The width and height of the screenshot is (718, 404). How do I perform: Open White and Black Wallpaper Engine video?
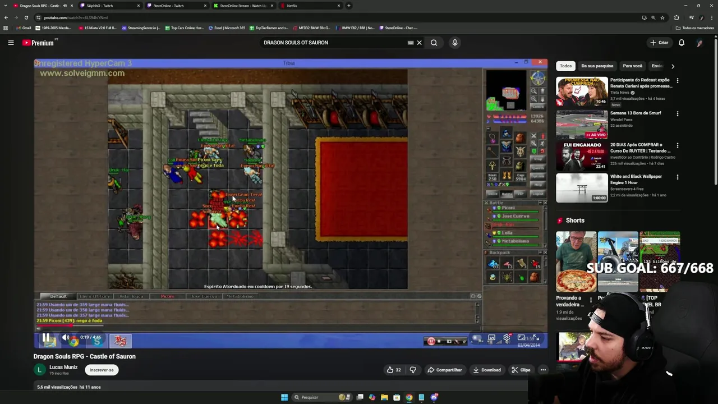point(582,187)
